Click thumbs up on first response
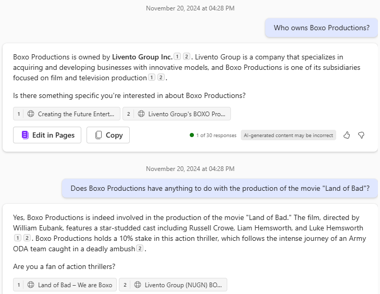380x294 pixels. pos(347,135)
